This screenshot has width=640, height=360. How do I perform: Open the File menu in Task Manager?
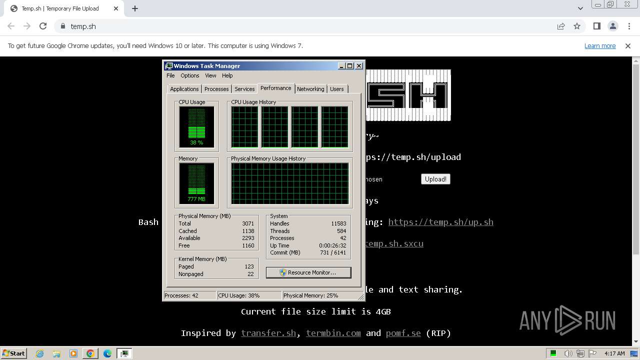coord(170,75)
